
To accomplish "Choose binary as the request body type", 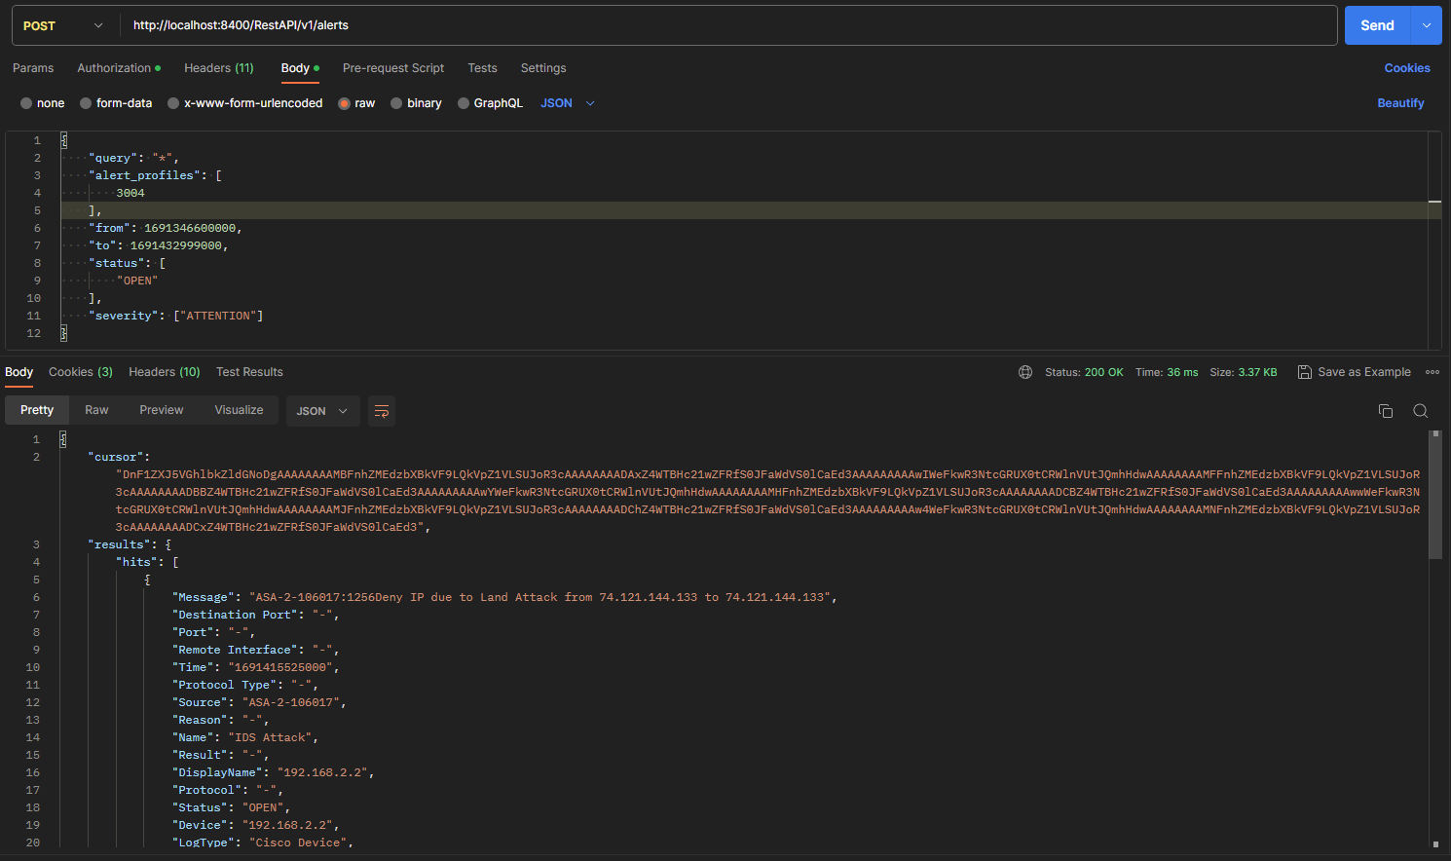I will (x=395, y=102).
